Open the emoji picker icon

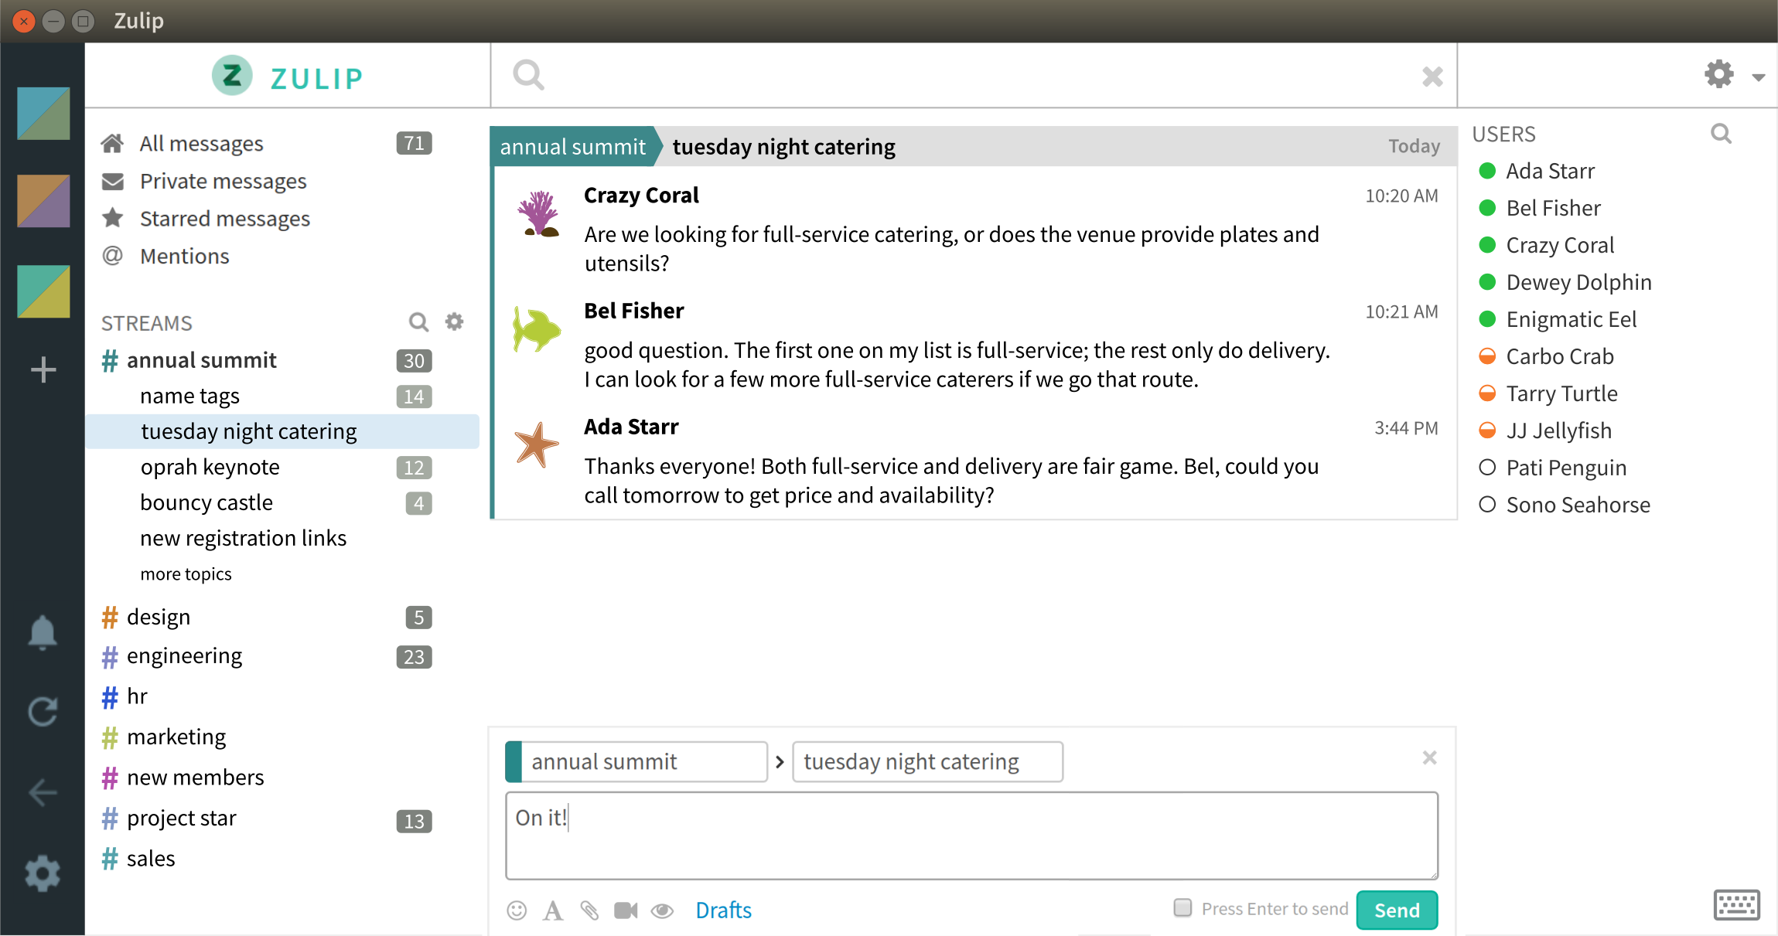[x=517, y=910]
